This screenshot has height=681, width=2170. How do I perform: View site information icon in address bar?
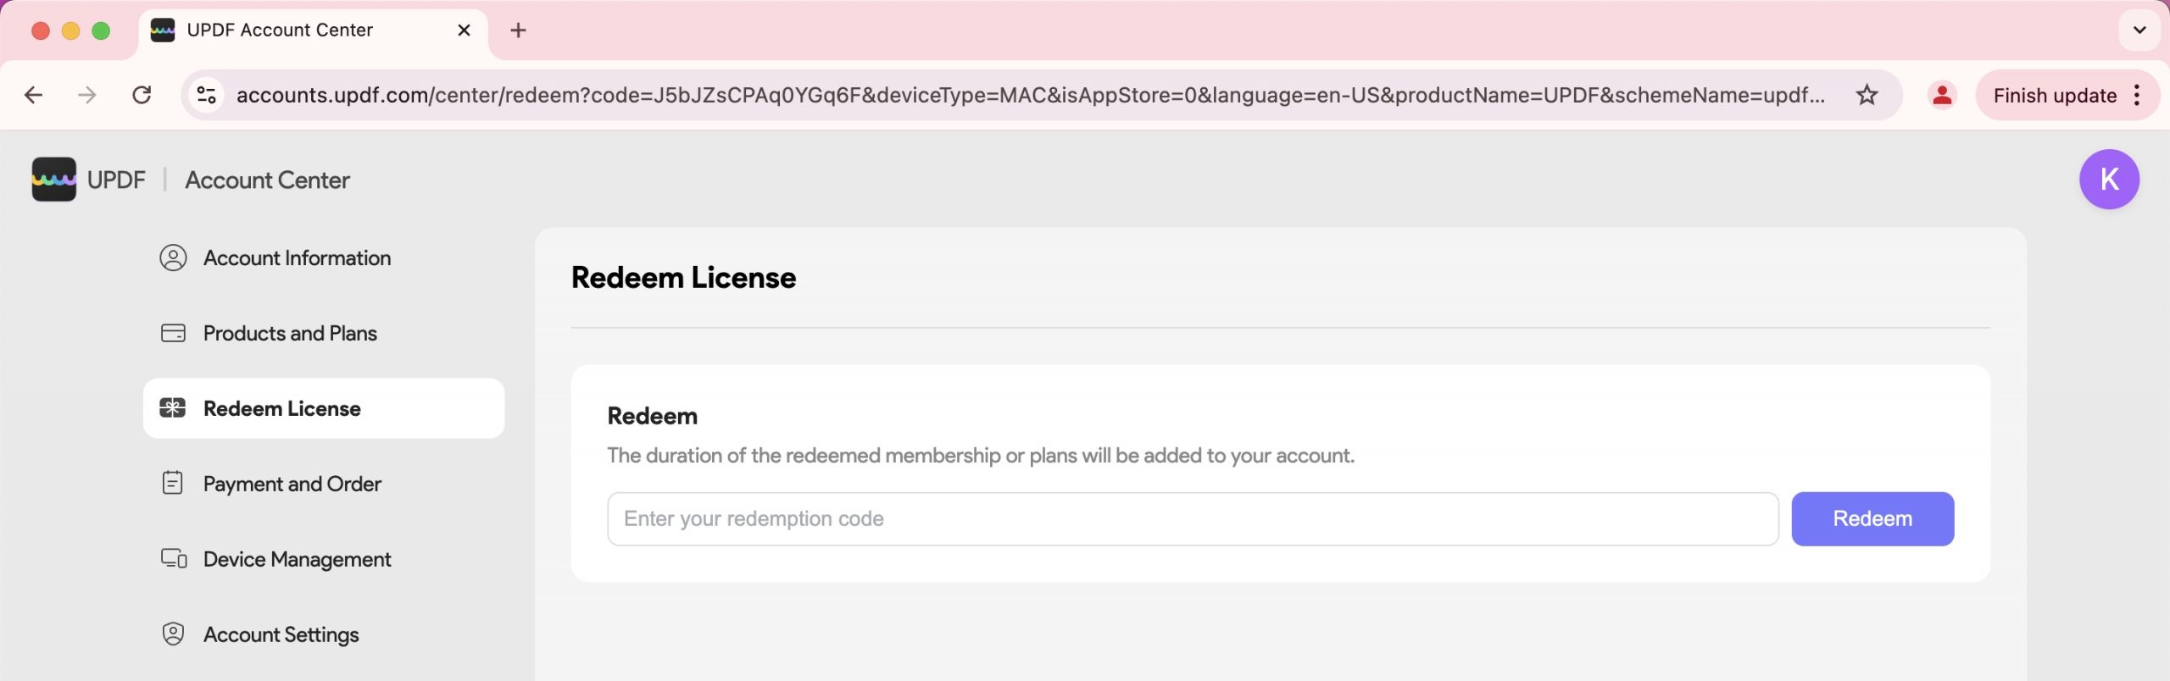coord(207,95)
